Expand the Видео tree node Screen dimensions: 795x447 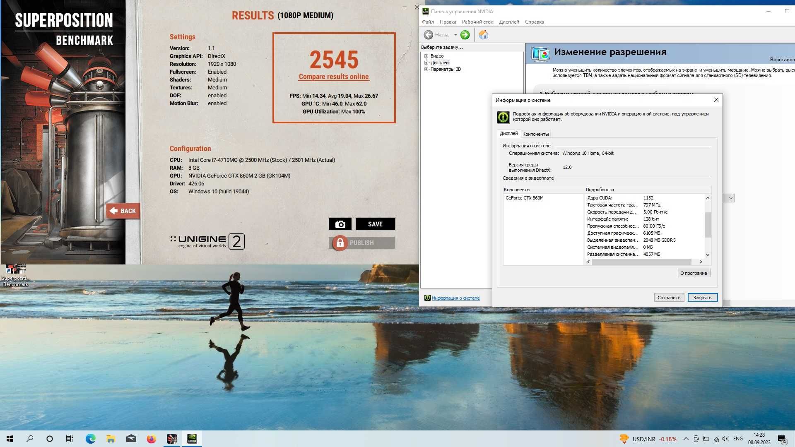(x=426, y=56)
